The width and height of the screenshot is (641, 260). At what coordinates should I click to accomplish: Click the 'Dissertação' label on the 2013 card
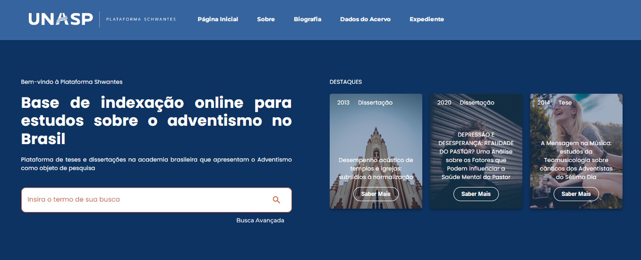point(375,103)
